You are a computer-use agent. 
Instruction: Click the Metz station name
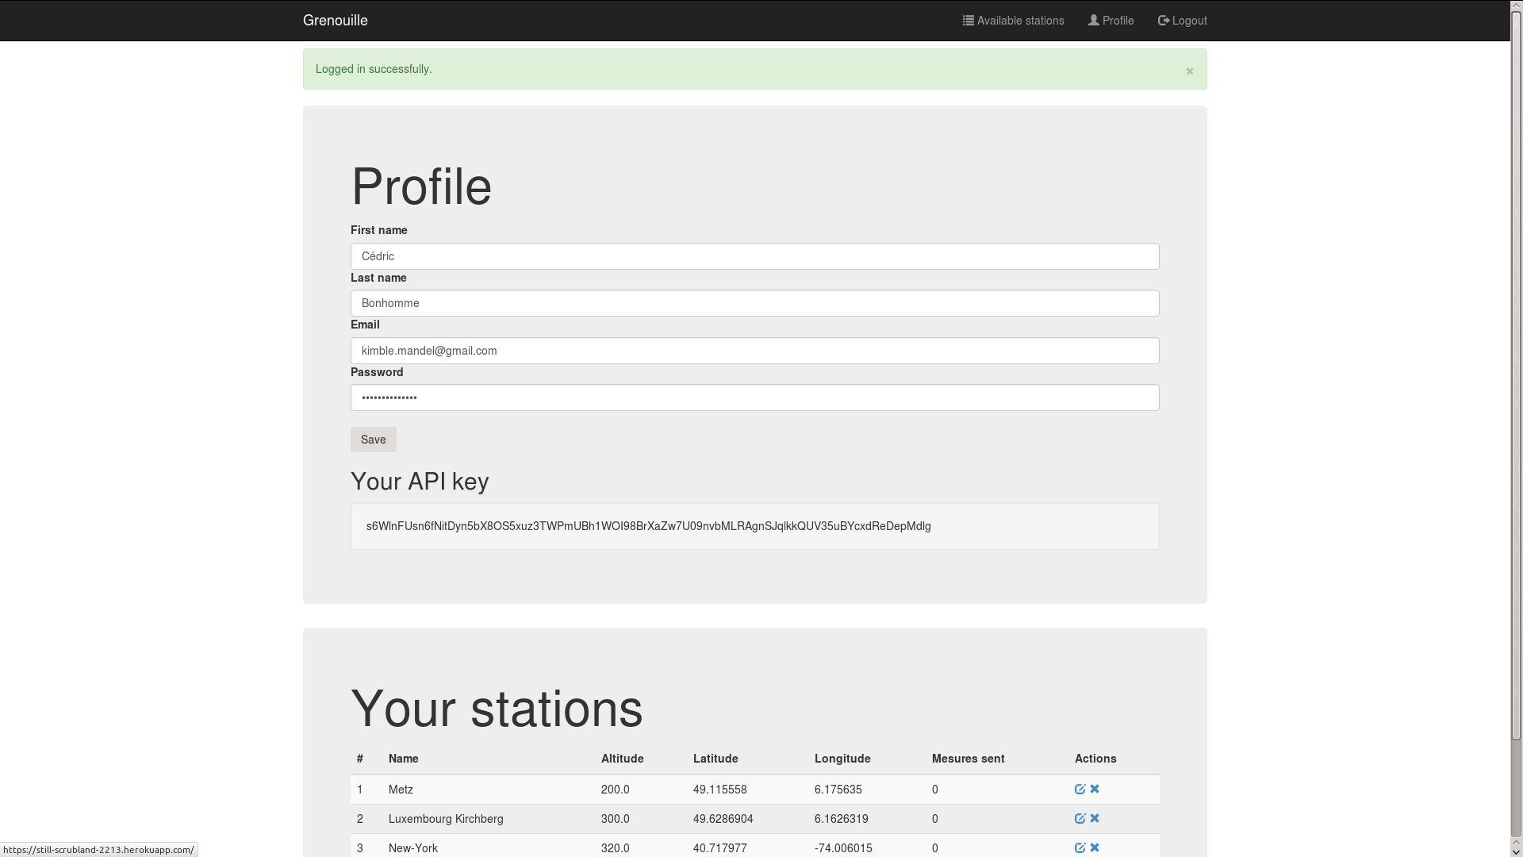401,790
